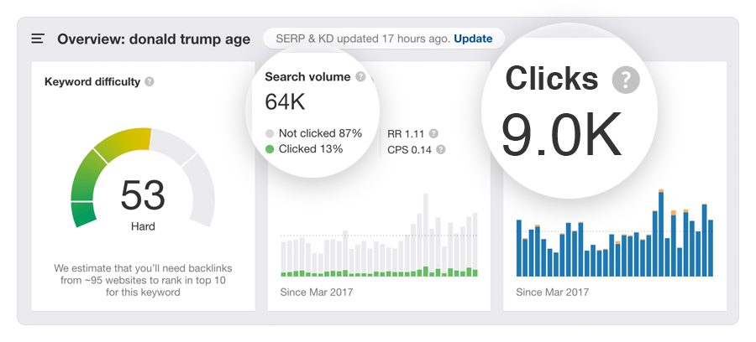Image resolution: width=756 pixels, height=342 pixels.
Task: Click the RR 1.11 value
Action: (407, 134)
